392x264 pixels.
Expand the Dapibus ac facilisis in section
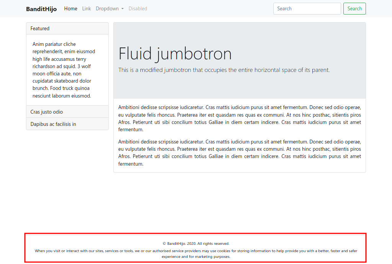coord(67,124)
